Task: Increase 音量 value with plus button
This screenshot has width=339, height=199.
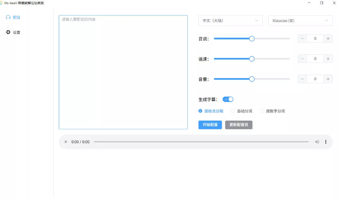Action: (328, 79)
